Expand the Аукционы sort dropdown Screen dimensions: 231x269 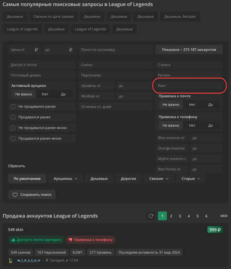[66, 179]
